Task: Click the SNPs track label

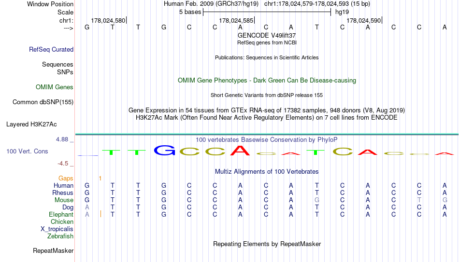Action: coord(65,72)
